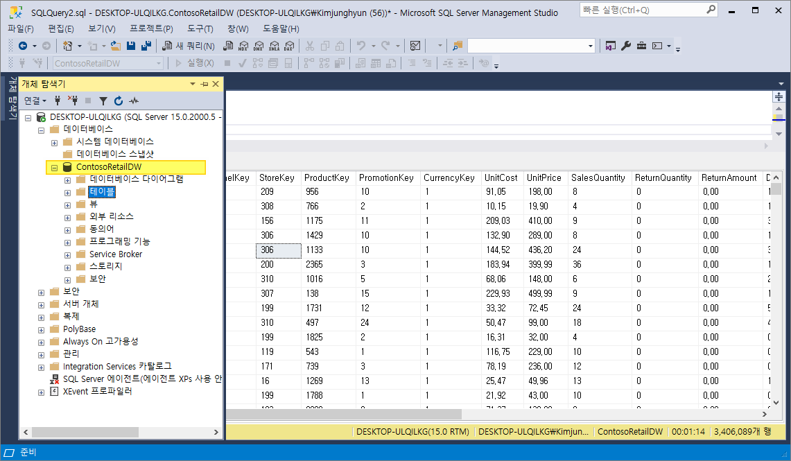
Task: Expand the 뷰 views folder
Action: pos(68,205)
